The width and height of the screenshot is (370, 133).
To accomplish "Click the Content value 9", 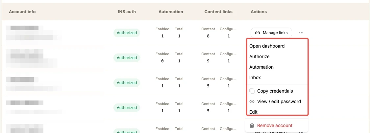I will (208, 61).
